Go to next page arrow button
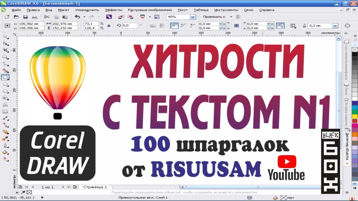 point(63,187)
